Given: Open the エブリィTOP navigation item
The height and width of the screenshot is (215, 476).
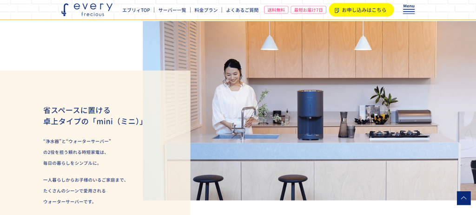Looking at the screenshot, I should pyautogui.click(x=136, y=10).
